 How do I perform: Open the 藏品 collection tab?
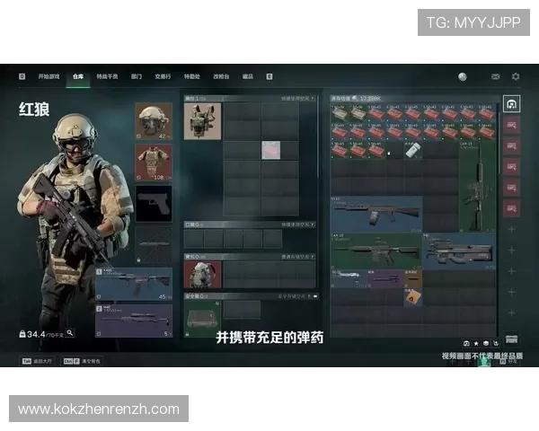click(248, 76)
